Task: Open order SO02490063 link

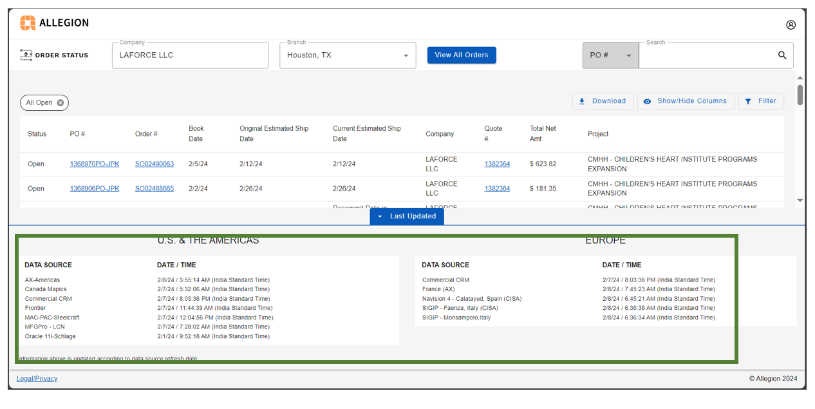Action: 155,164
